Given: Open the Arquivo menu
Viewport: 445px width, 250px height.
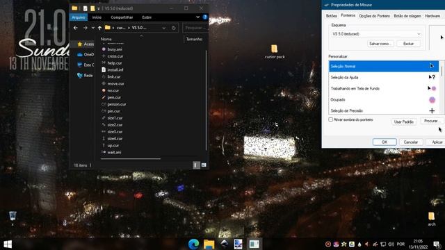Looking at the screenshot, I should [x=79, y=17].
